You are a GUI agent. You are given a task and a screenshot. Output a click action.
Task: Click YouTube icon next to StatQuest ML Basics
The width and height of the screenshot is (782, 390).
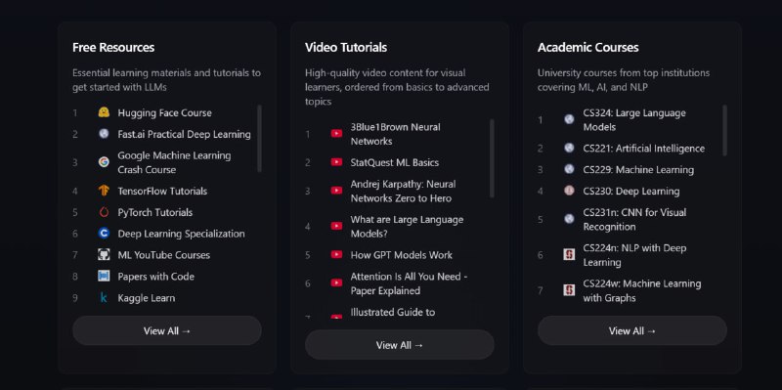336,162
